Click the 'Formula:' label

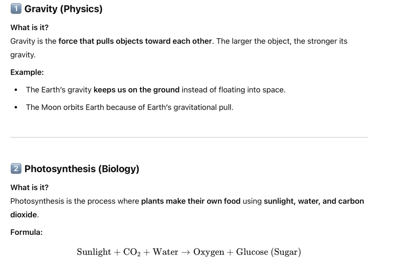click(x=26, y=232)
